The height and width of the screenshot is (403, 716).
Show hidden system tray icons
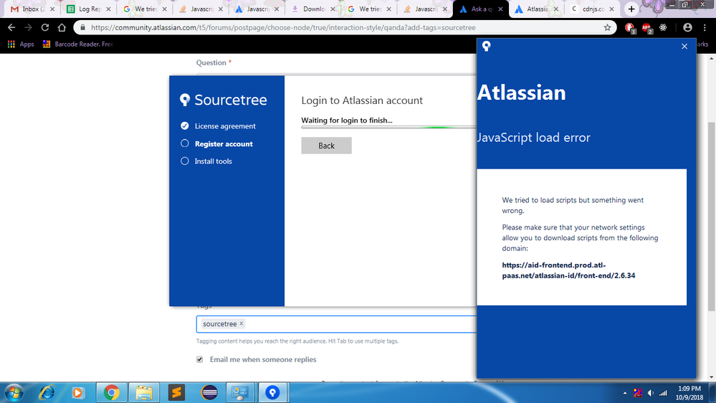625,393
